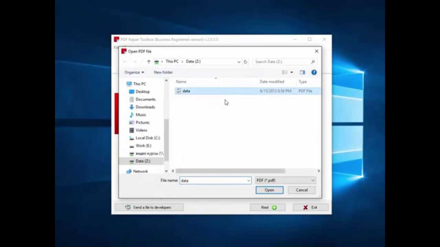
Task: Click the Downloads arrow icon
Action: click(131, 107)
